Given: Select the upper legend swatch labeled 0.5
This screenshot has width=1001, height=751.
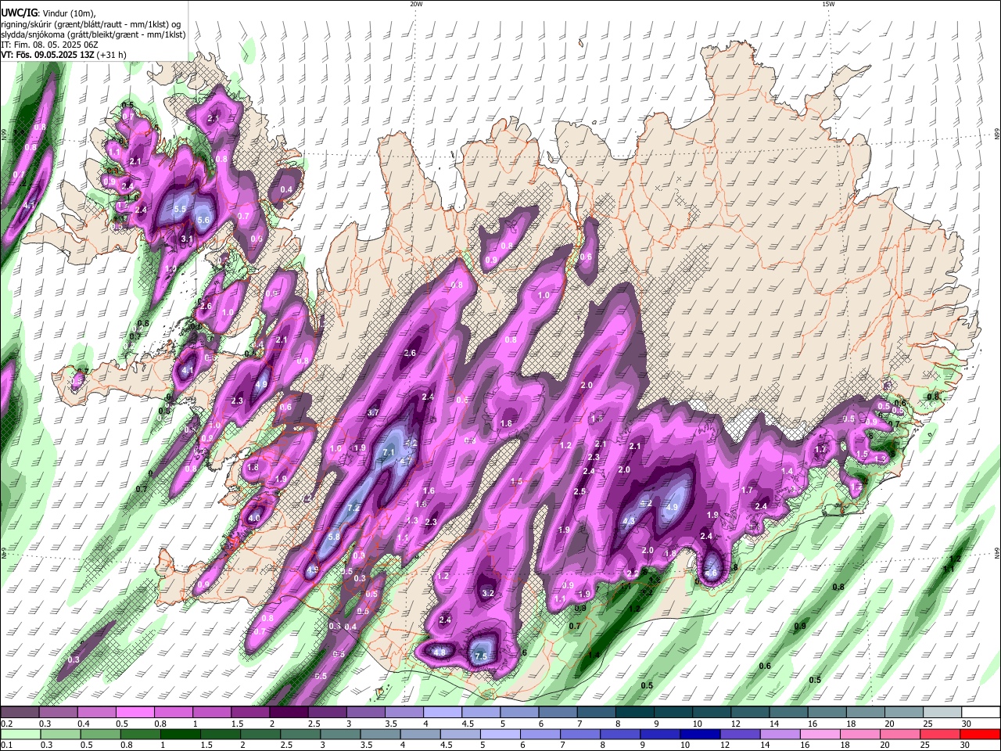Looking at the screenshot, I should (x=135, y=713).
